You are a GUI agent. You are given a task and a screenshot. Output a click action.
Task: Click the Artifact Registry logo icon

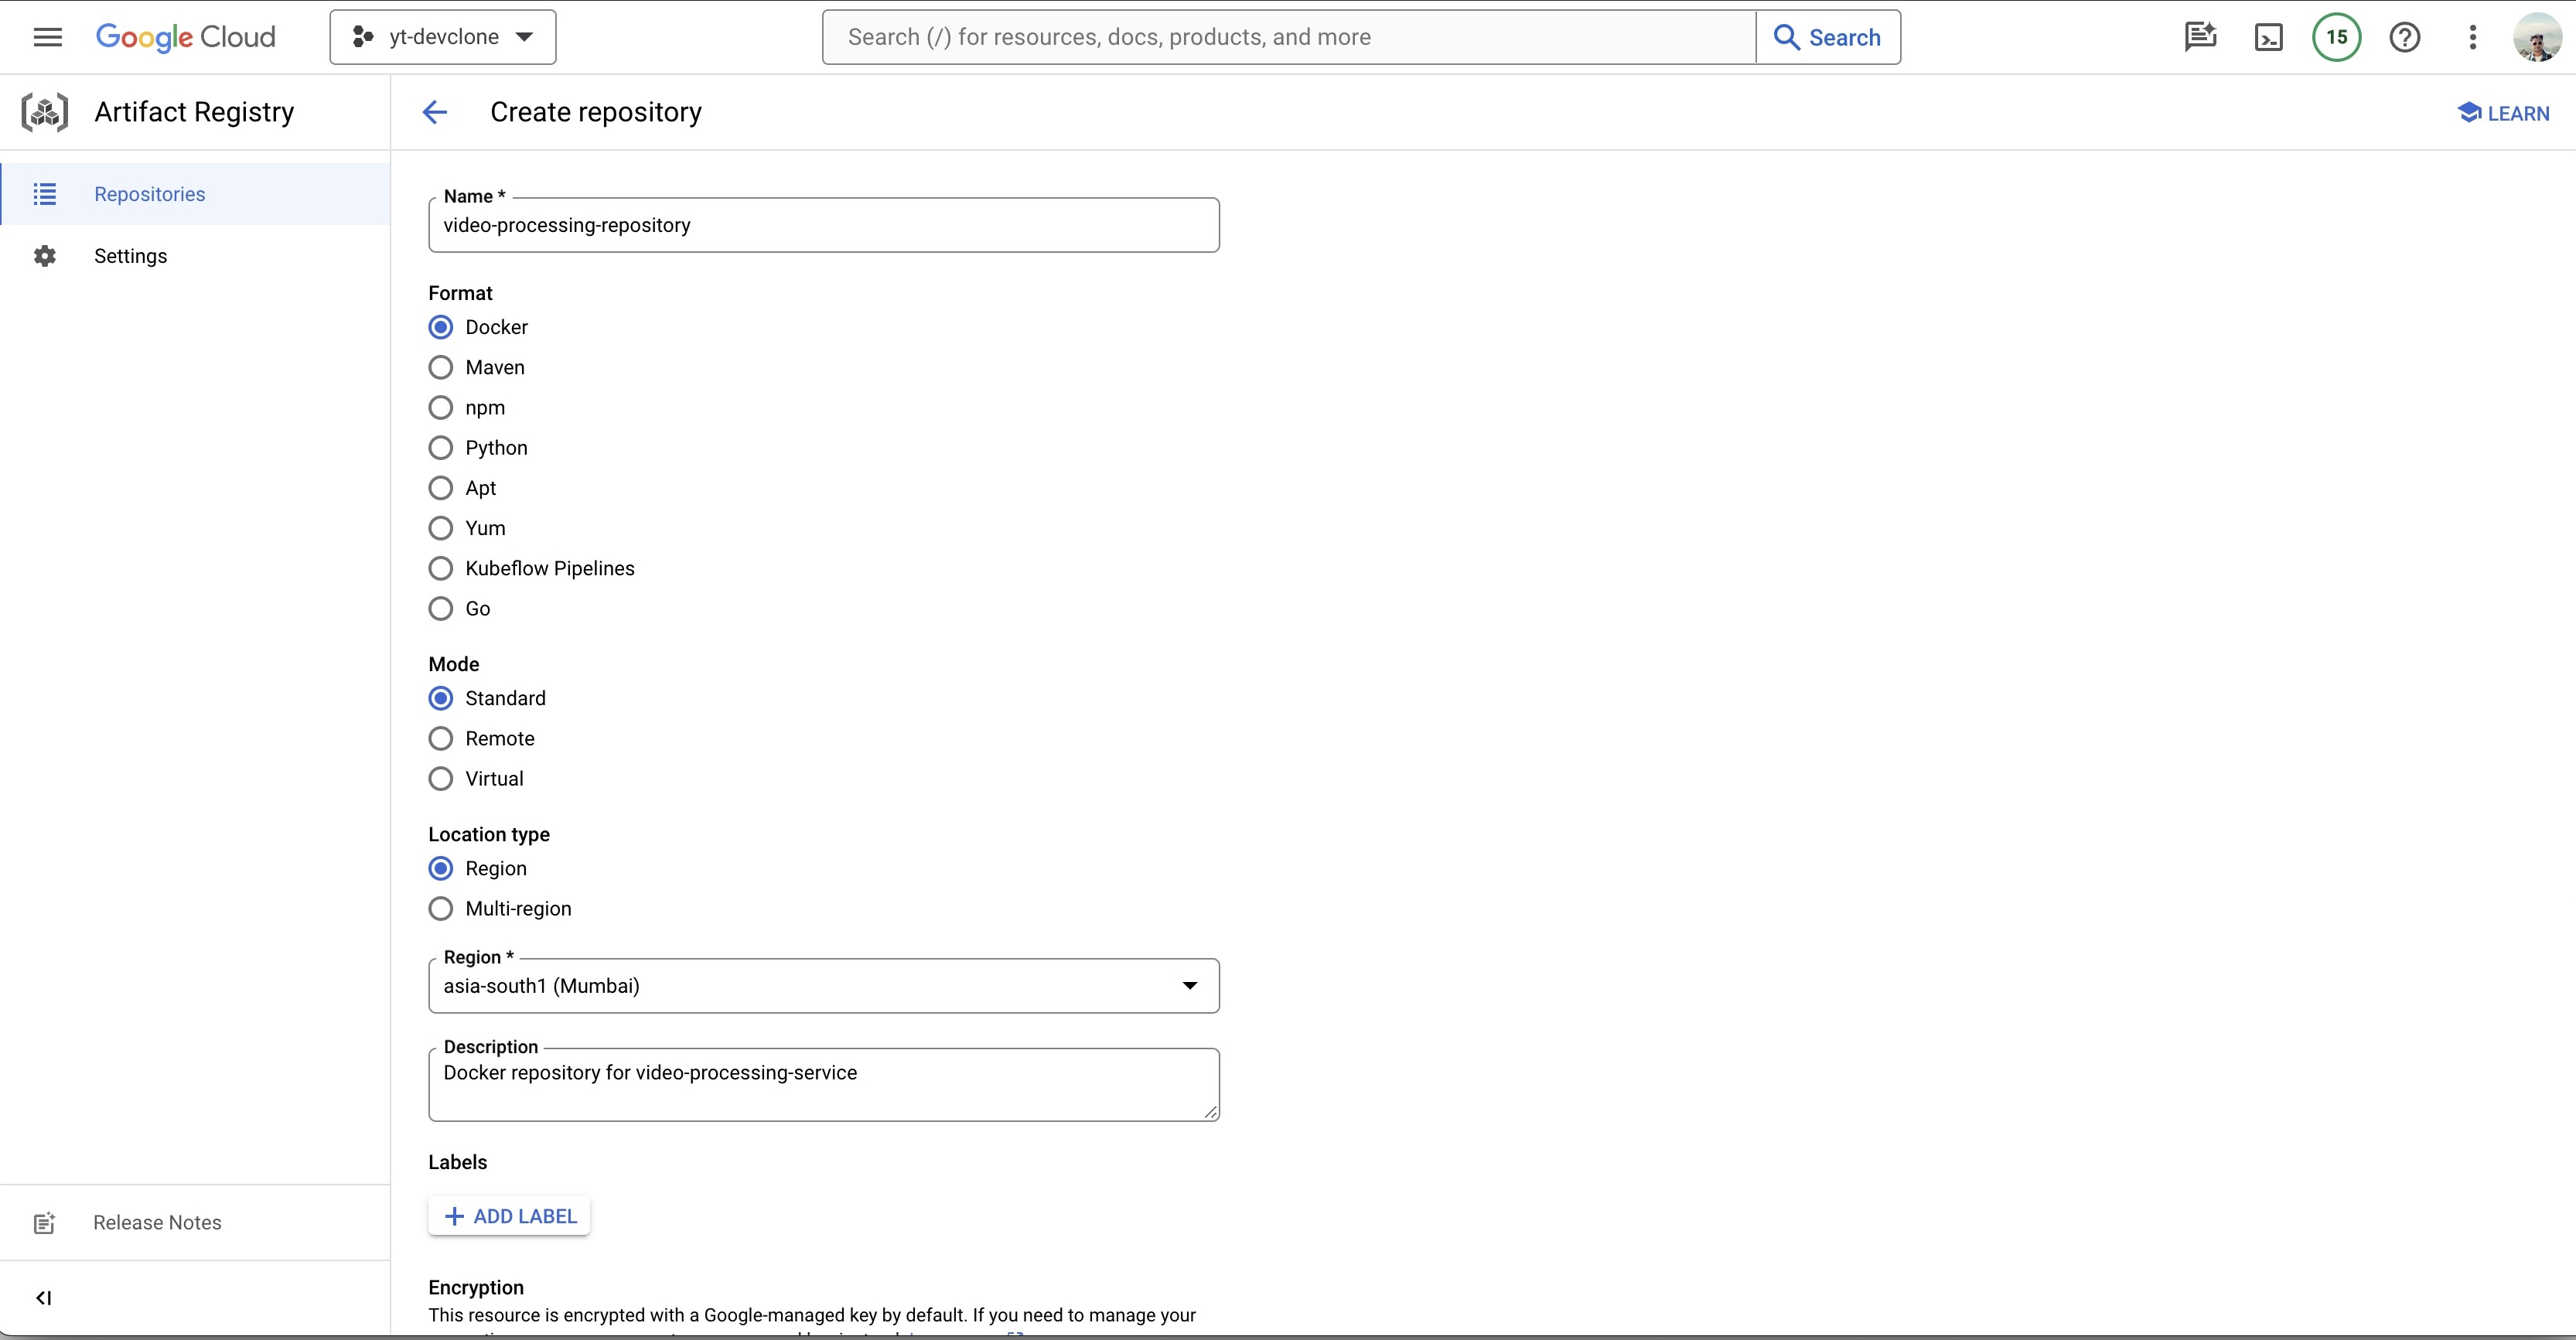(x=45, y=112)
